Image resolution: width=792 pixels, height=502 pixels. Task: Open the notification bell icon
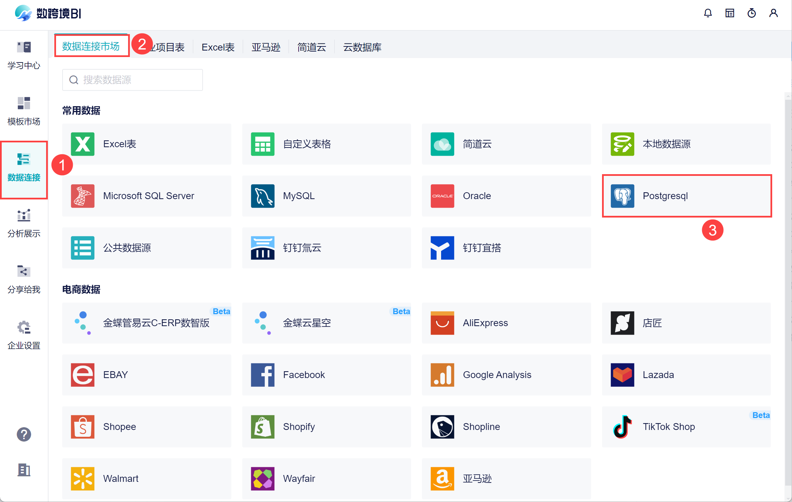click(708, 13)
